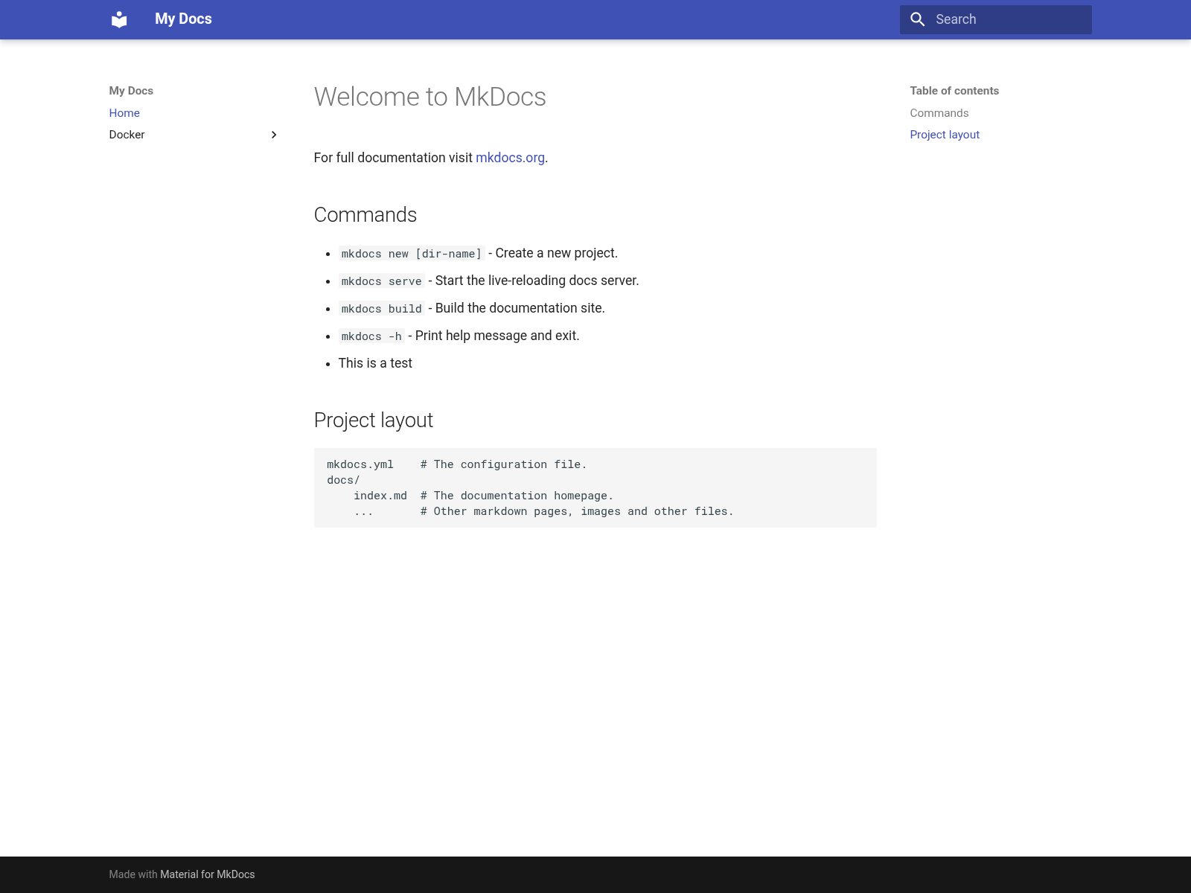1191x893 pixels.
Task: Expand the Docker section chevron
Action: pos(274,135)
